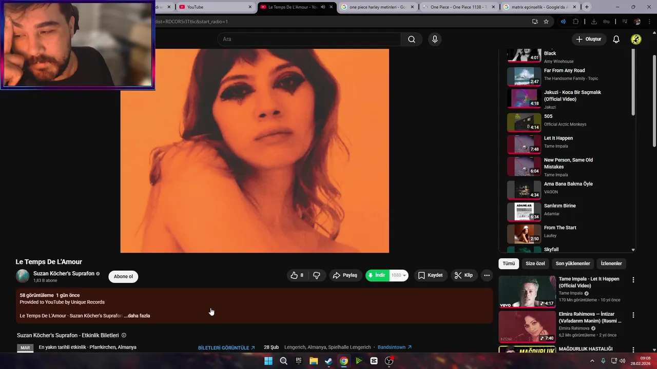Click playlist scroll down arrow
Screen dimensions: 657x369
633,250
